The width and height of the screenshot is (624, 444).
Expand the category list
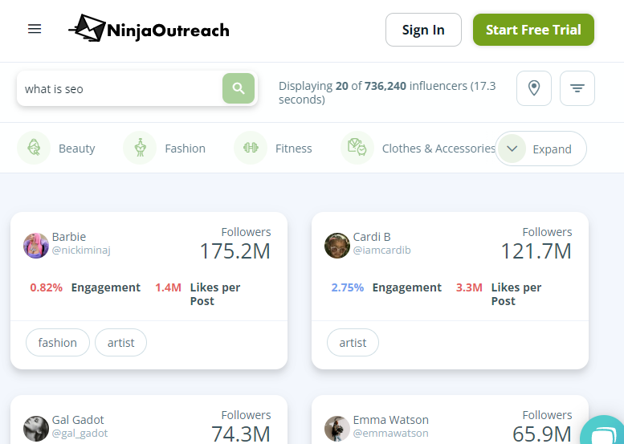pyautogui.click(x=540, y=149)
